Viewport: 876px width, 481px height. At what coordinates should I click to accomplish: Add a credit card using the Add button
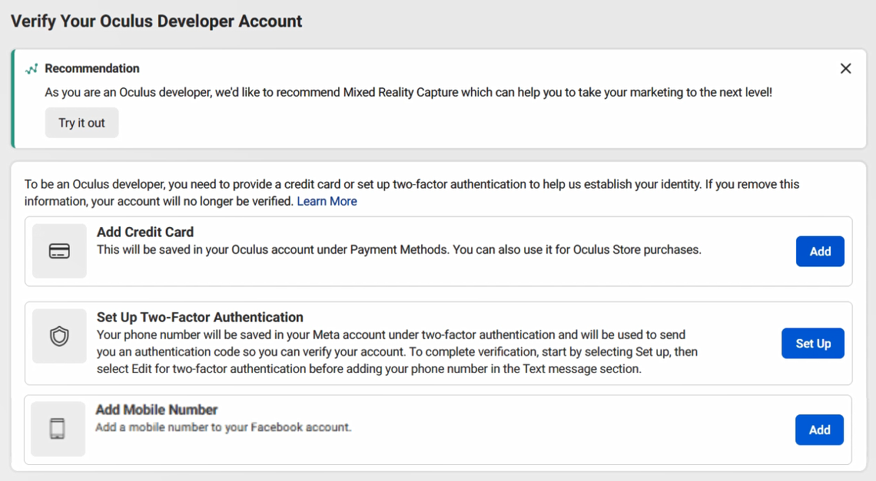[x=820, y=251]
